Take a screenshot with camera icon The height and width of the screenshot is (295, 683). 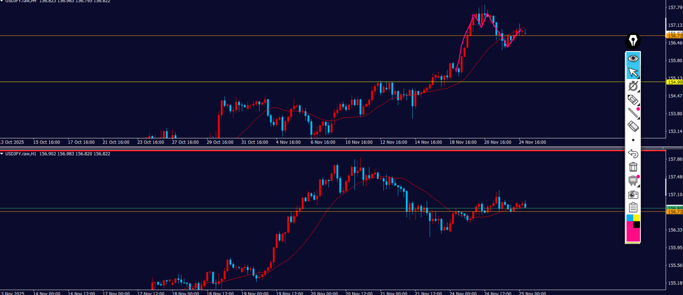pos(633,195)
